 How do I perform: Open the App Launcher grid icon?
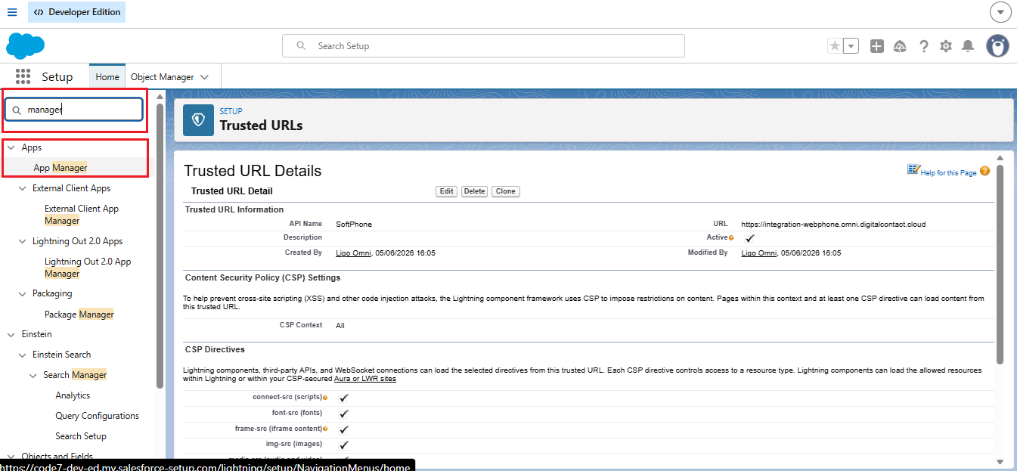pyautogui.click(x=23, y=76)
